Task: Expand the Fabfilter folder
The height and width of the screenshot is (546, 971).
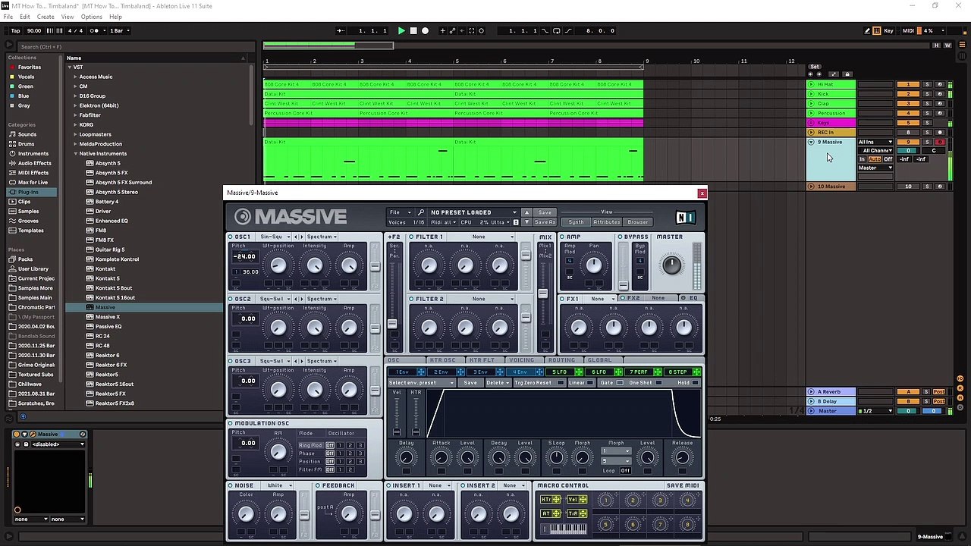Action: tap(75, 115)
